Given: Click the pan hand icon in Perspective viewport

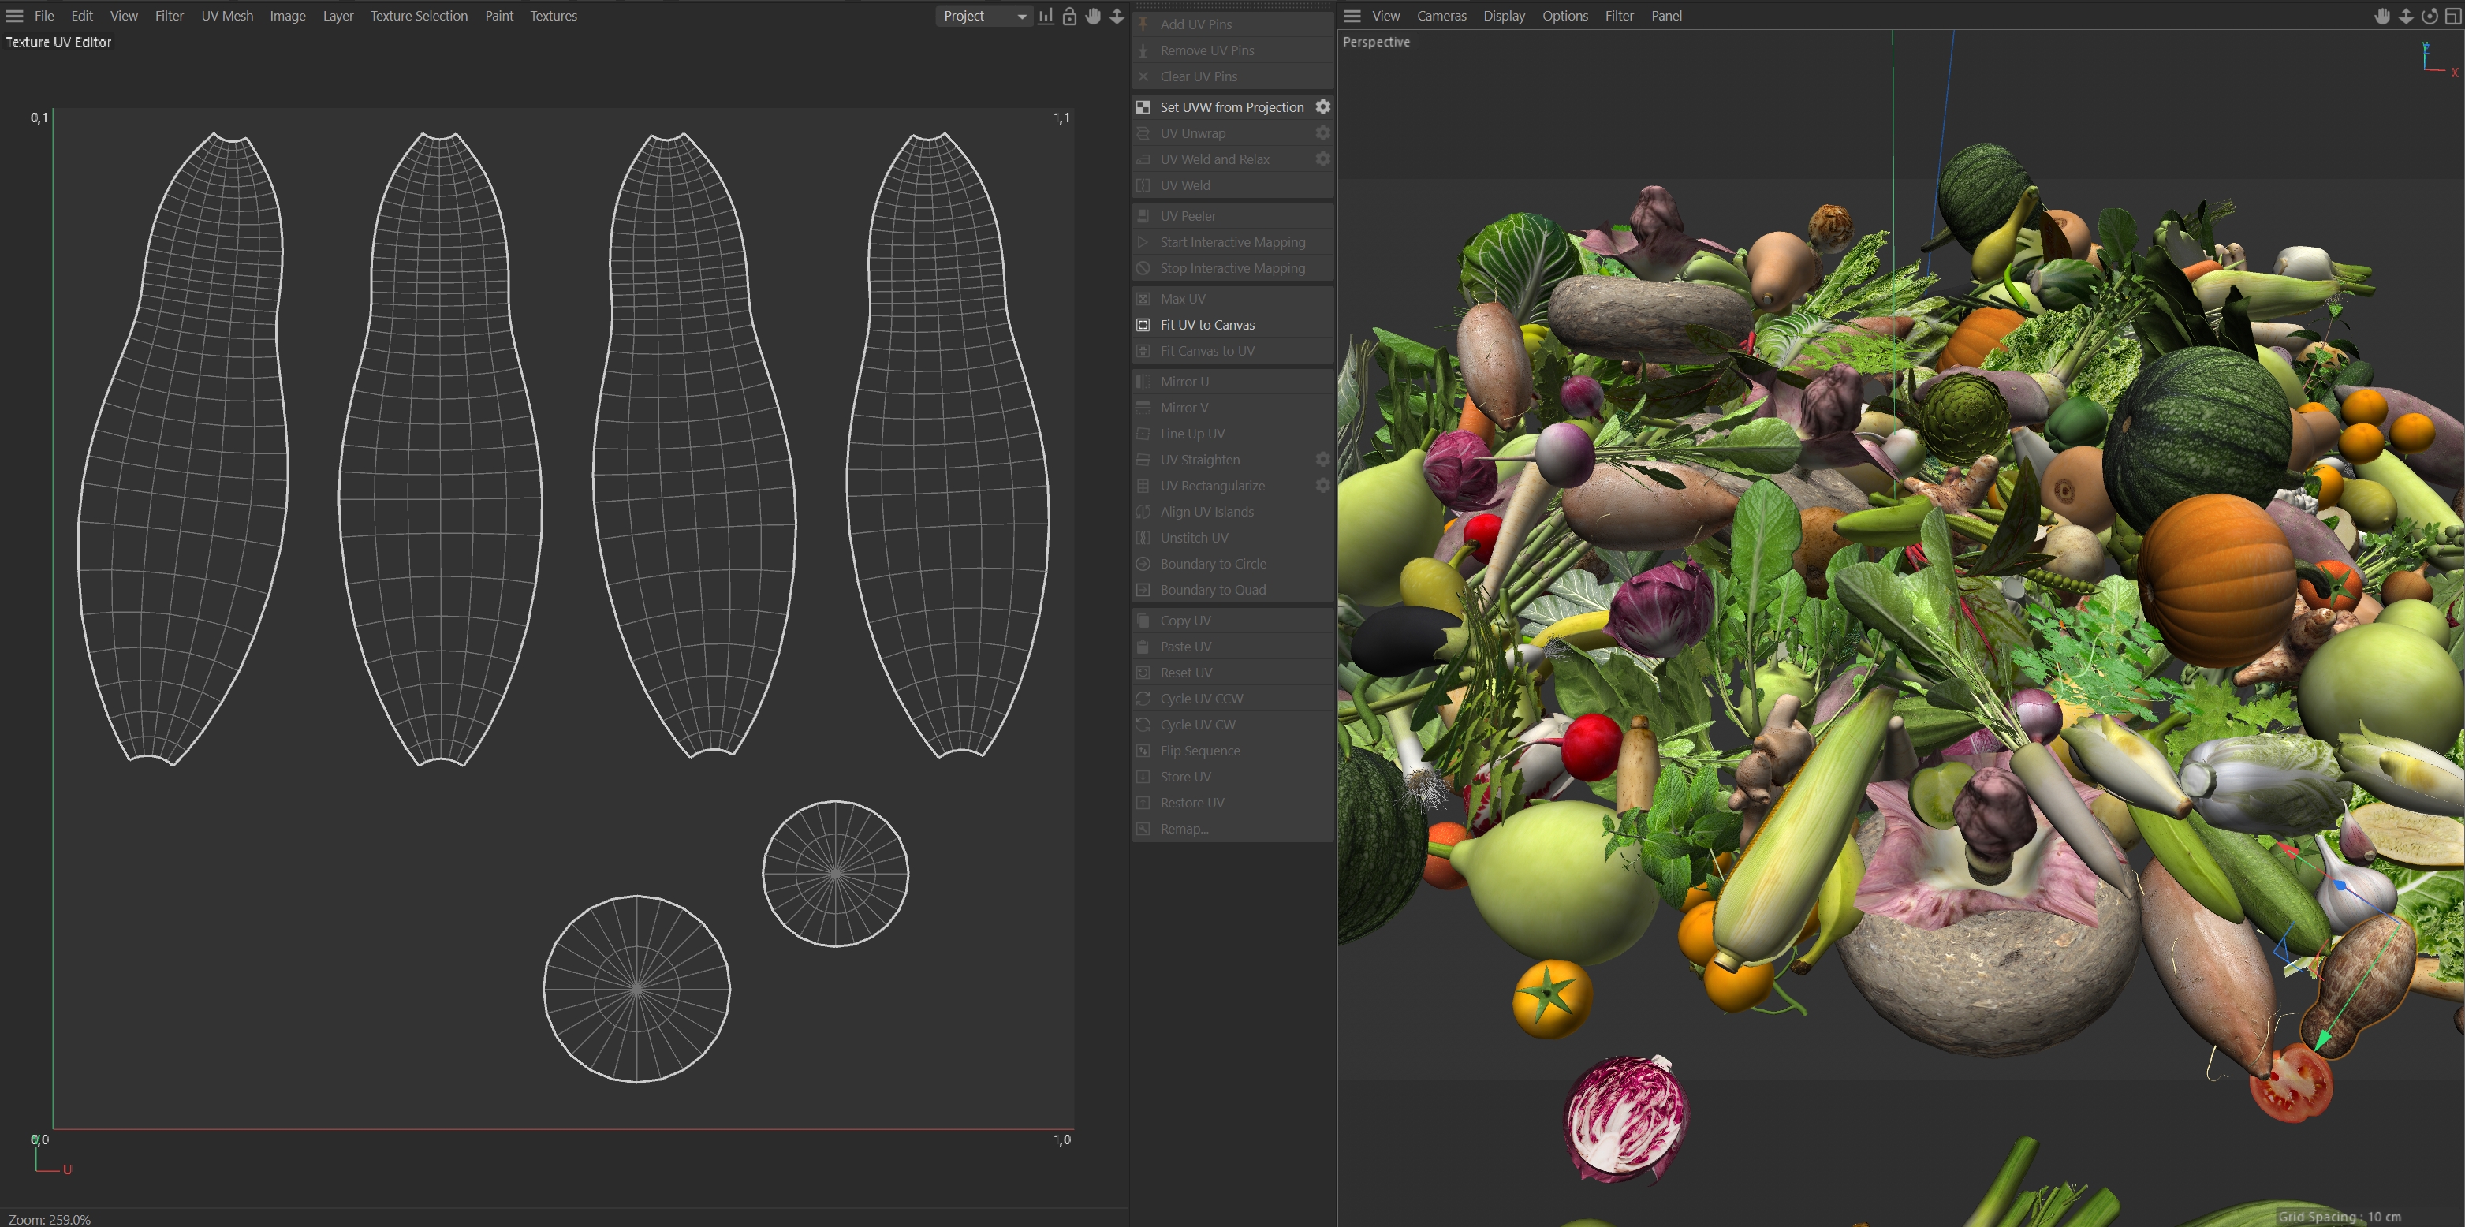Looking at the screenshot, I should point(2381,17).
